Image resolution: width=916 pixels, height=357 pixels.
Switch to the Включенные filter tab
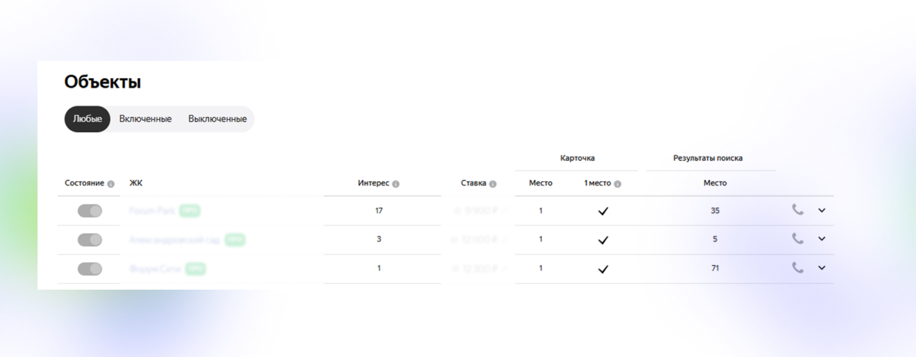(145, 119)
